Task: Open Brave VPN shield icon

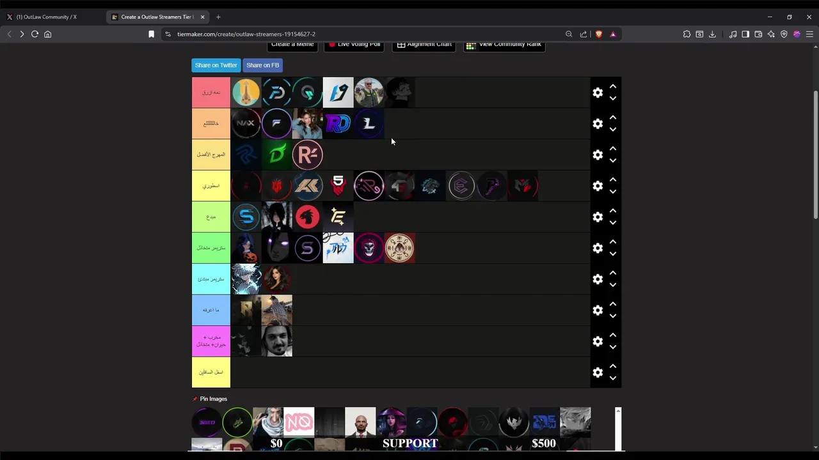Action: (x=784, y=34)
